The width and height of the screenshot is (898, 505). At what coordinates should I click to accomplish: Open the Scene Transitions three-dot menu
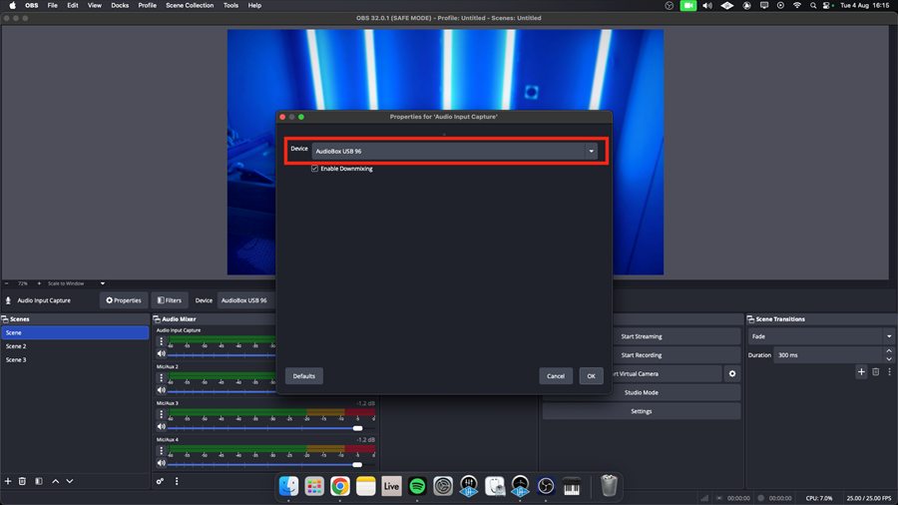coord(889,371)
